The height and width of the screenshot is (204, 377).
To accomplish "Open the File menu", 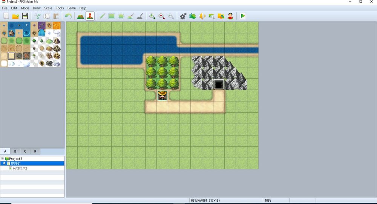I will point(5,8).
